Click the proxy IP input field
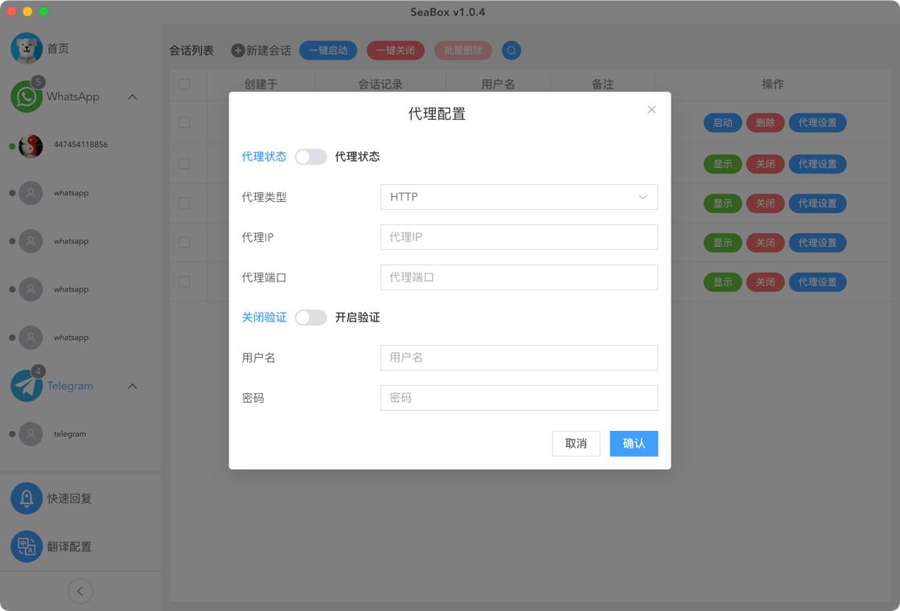This screenshot has height=611, width=900. pyautogui.click(x=519, y=237)
